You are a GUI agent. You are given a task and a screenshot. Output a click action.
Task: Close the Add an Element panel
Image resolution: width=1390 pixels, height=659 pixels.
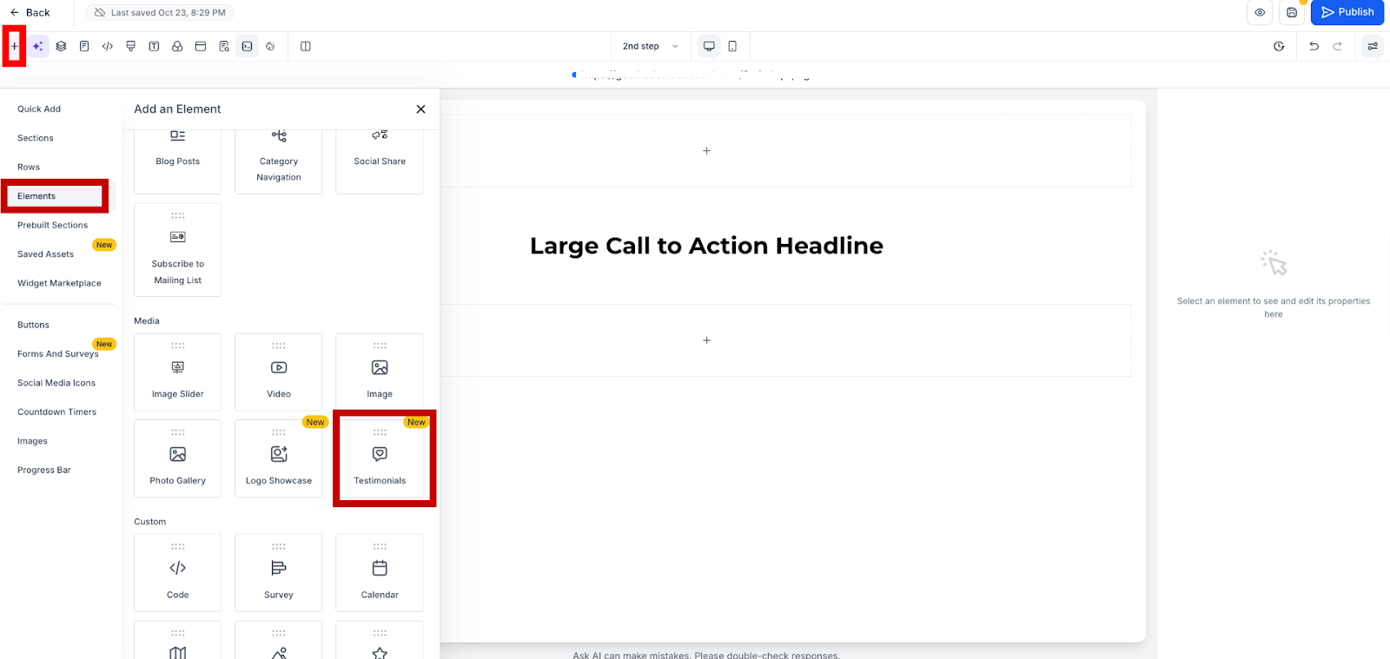pyautogui.click(x=420, y=109)
